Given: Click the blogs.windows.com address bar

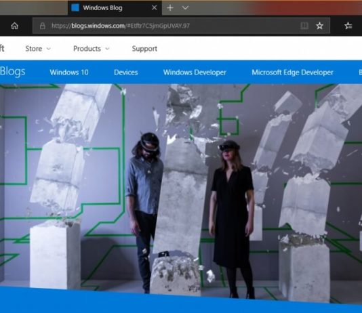Looking at the screenshot, I should (x=181, y=26).
